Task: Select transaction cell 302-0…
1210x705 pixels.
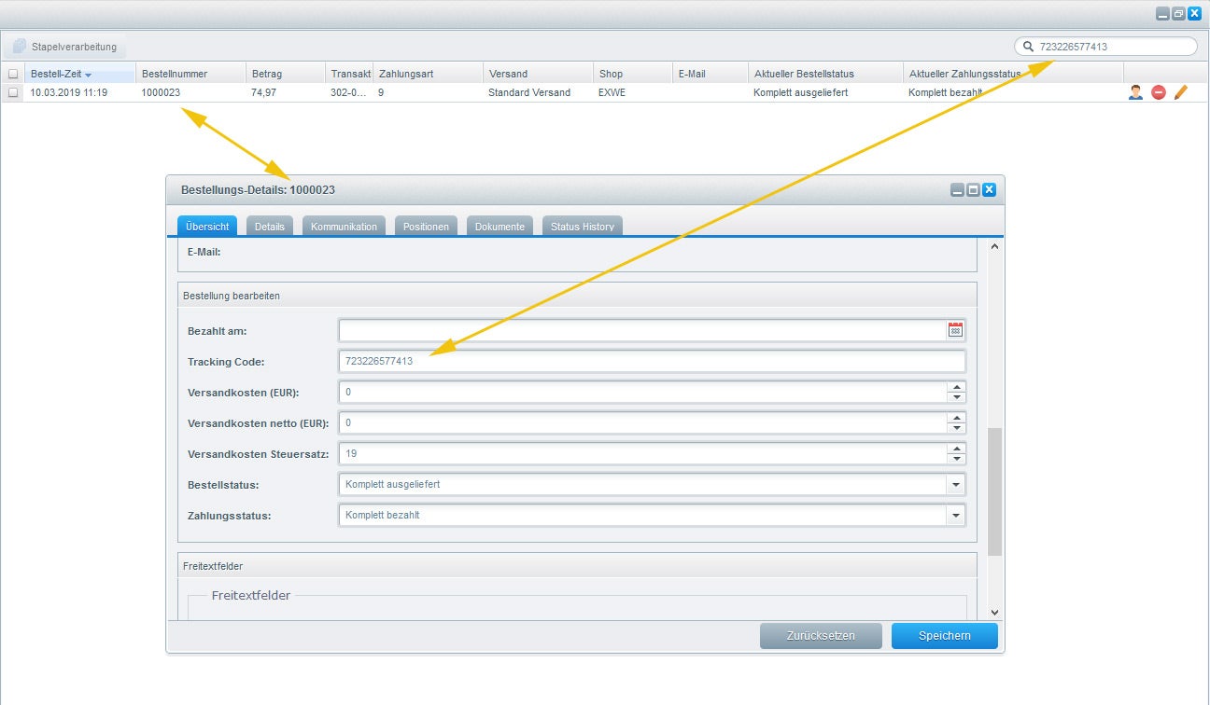Action: pyautogui.click(x=349, y=92)
